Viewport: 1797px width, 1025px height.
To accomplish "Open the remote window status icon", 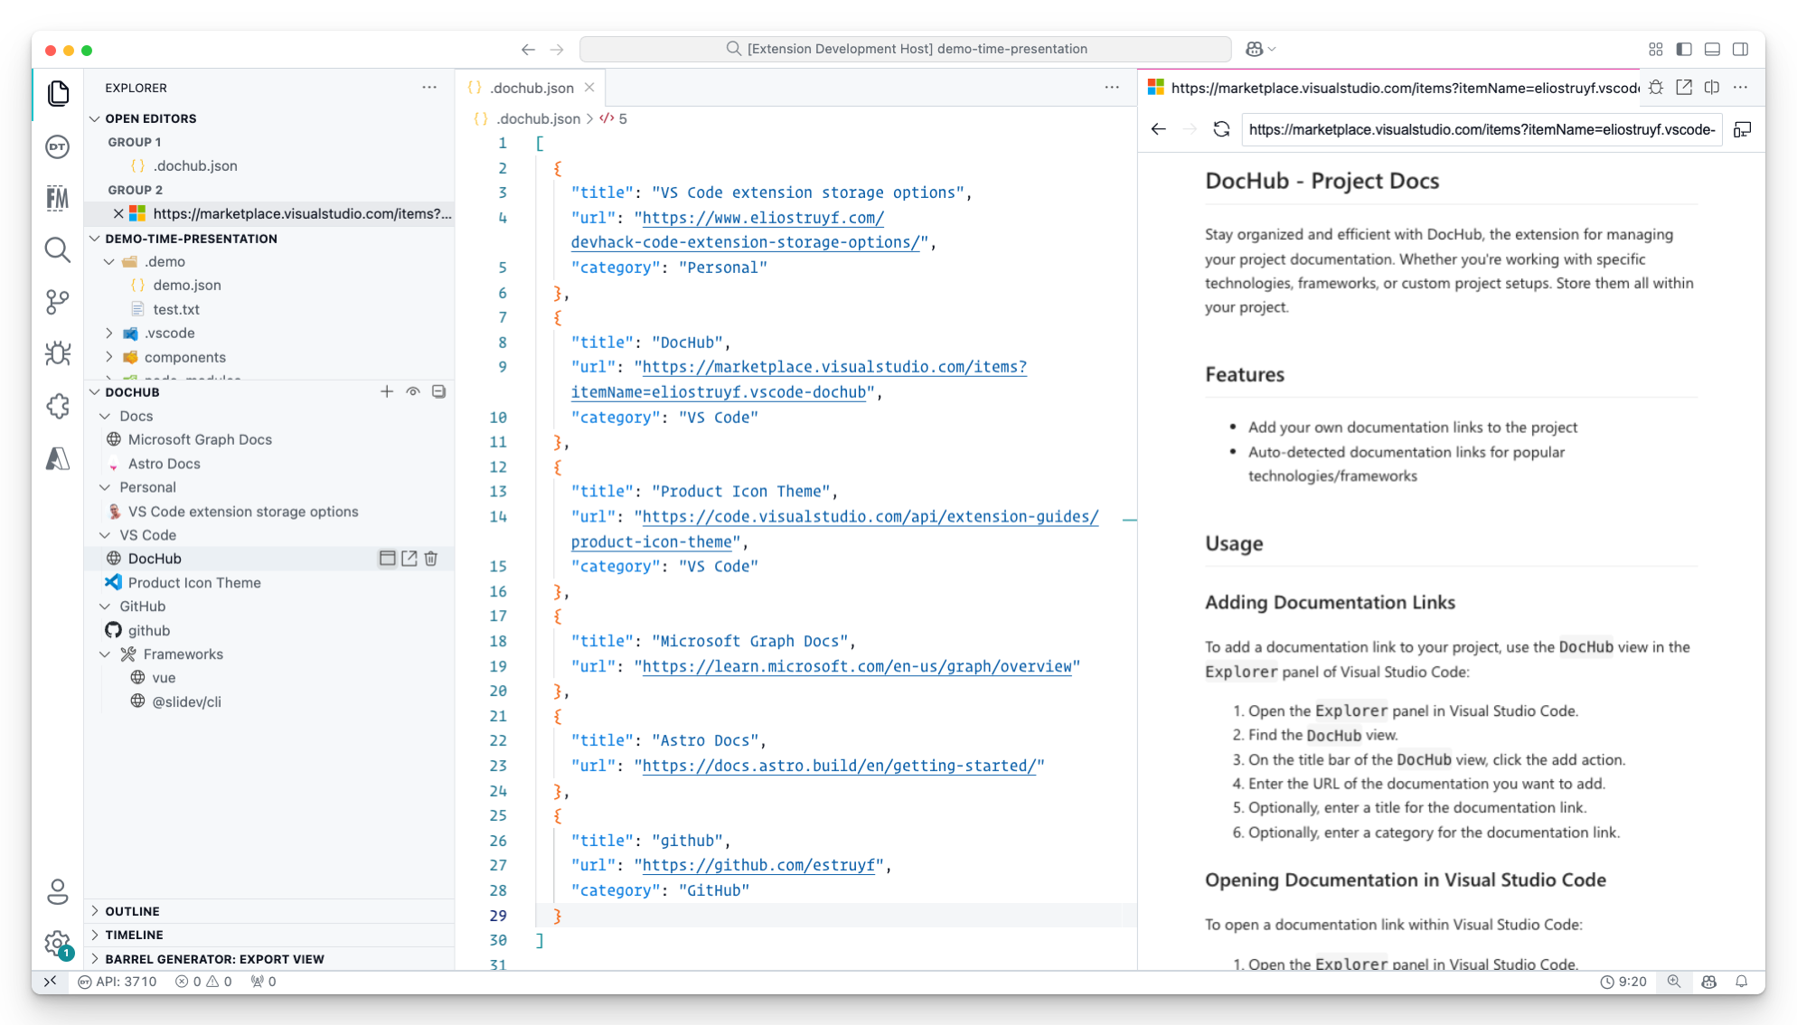I will pyautogui.click(x=51, y=982).
